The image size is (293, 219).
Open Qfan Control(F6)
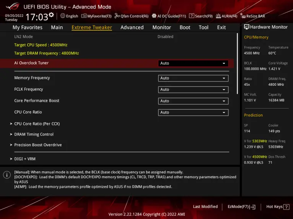pos(131,16)
